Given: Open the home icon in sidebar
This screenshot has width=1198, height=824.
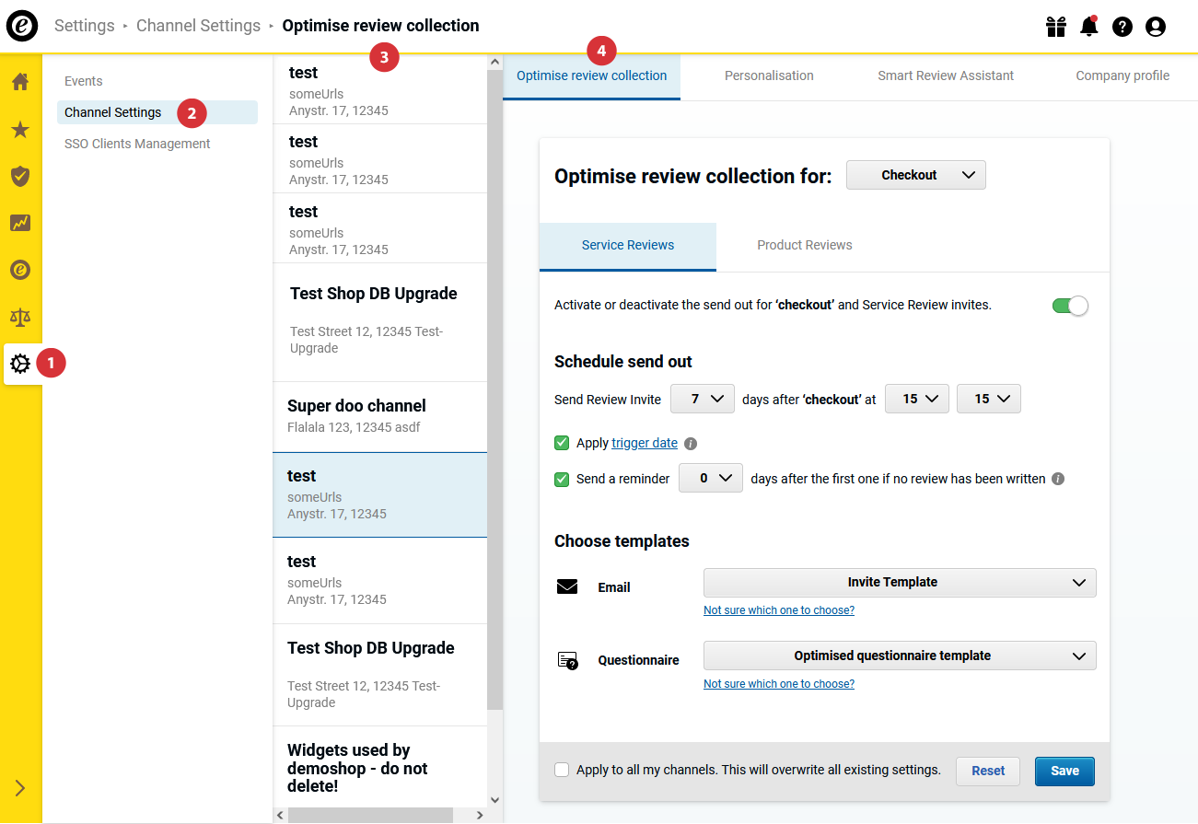Looking at the screenshot, I should point(20,82).
